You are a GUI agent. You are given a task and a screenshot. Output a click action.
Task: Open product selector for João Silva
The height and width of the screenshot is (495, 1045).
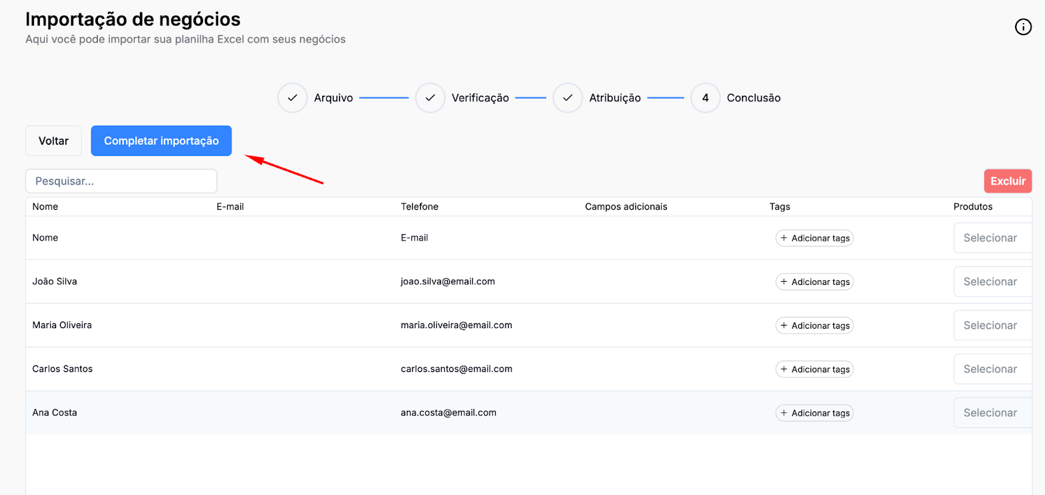(991, 282)
